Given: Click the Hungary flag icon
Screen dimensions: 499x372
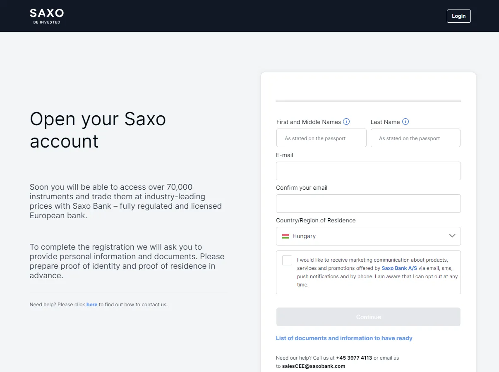Looking at the screenshot, I should tap(285, 236).
